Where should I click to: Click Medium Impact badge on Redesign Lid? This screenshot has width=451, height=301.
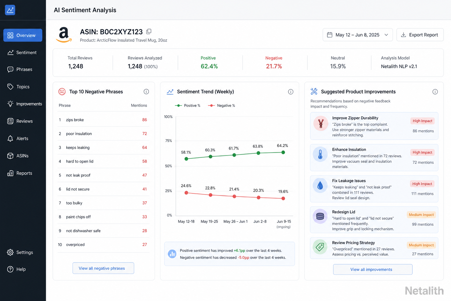pos(421,215)
